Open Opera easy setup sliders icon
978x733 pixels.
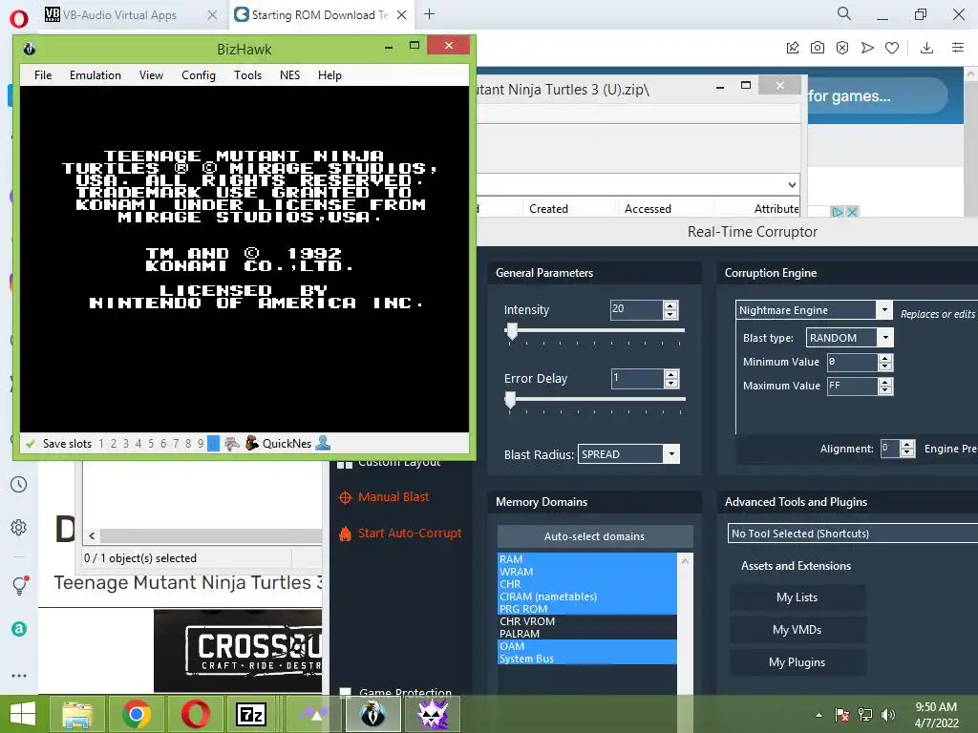(958, 48)
